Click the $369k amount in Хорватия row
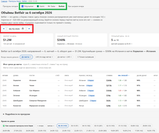The height and width of the screenshot is (133, 159). coord(109,80)
